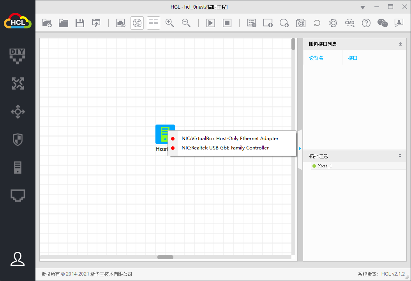Screen dimensions: 411x281
Task: Open an existing project folder
Action: tap(63, 23)
